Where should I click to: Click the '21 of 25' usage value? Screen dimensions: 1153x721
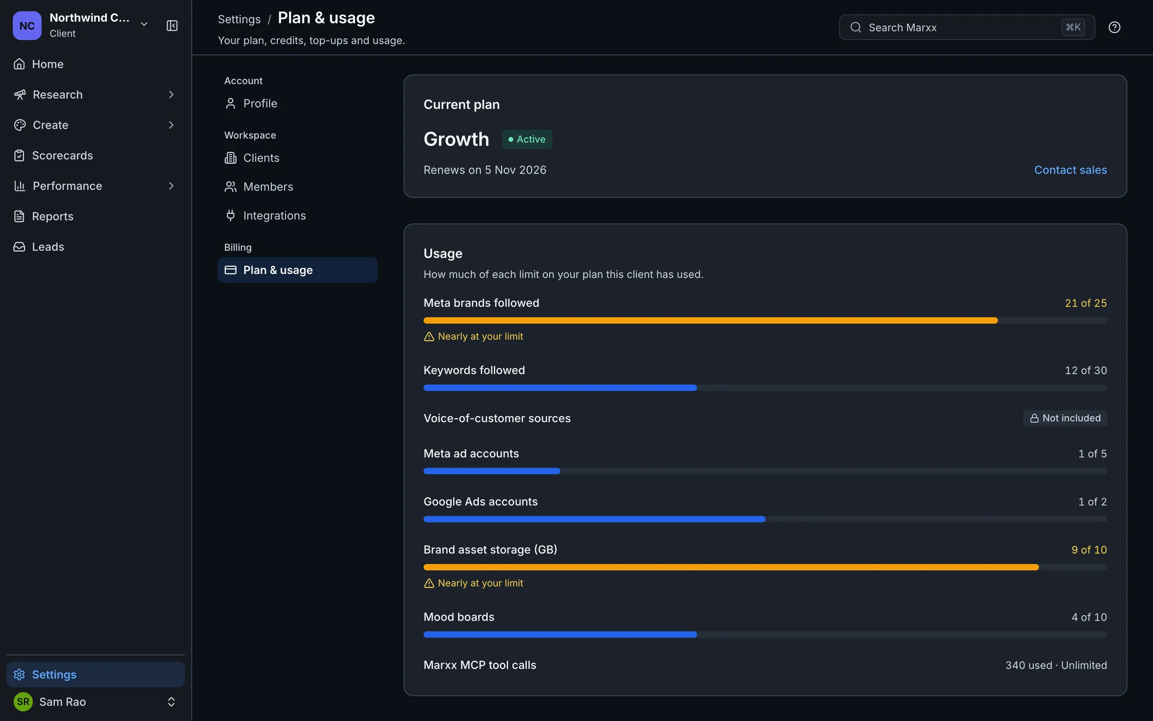(x=1086, y=303)
